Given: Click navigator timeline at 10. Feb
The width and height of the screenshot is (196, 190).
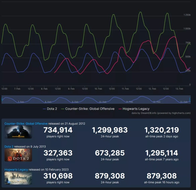Looking at the screenshot, I should [102, 102].
